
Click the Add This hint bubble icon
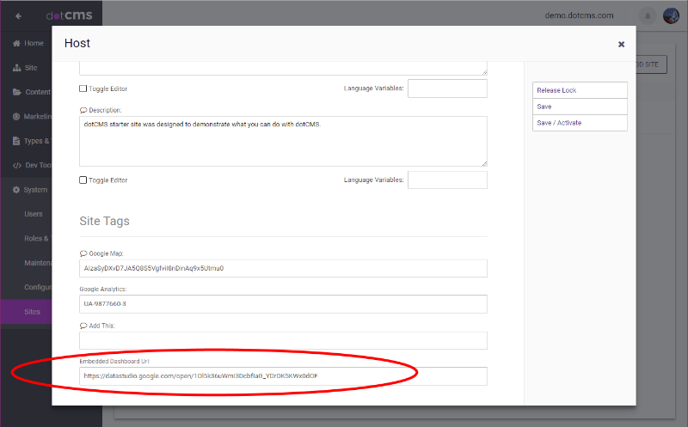tap(83, 326)
